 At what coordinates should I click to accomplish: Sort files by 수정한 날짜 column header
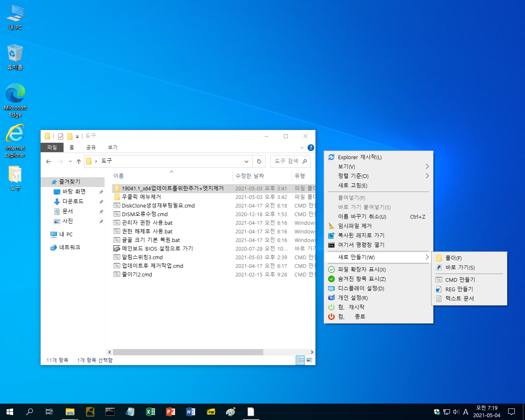[262, 176]
